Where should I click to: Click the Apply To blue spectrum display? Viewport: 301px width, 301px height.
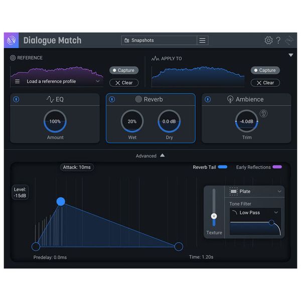click(x=198, y=76)
